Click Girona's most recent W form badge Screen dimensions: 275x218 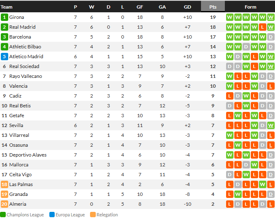270,17
